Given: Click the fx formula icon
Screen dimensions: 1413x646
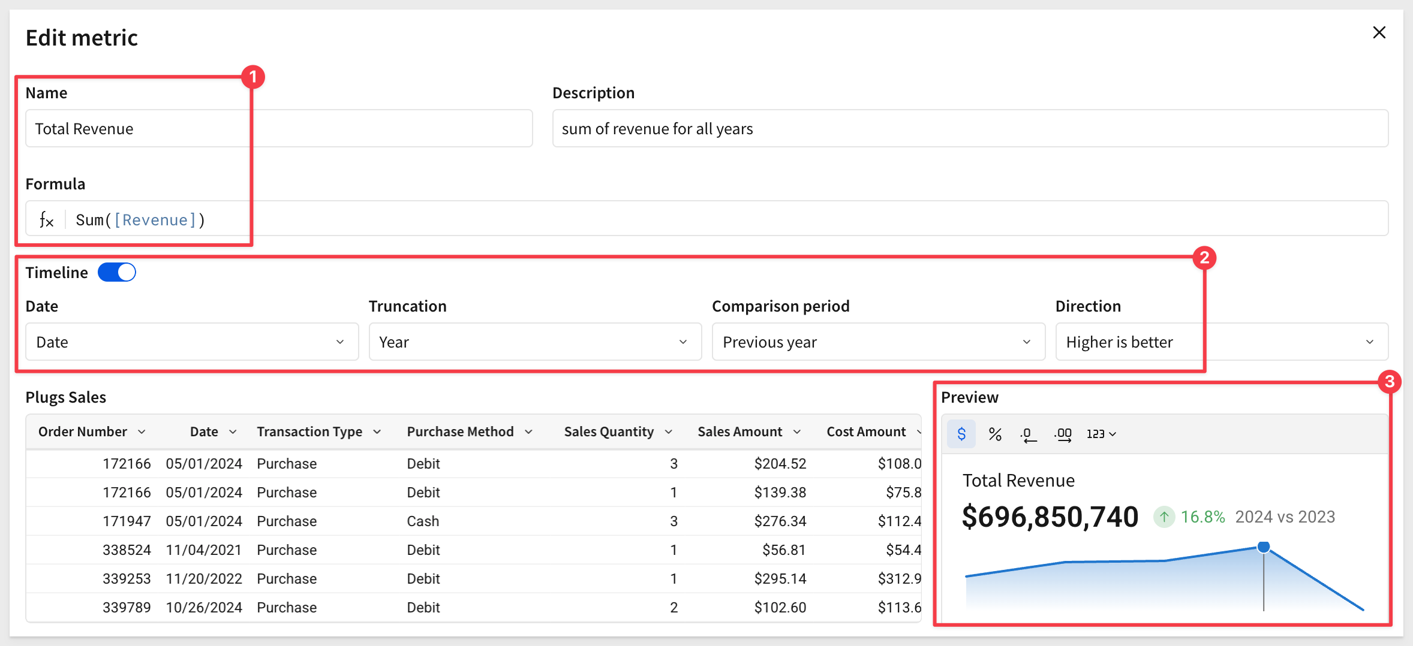Looking at the screenshot, I should (46, 220).
